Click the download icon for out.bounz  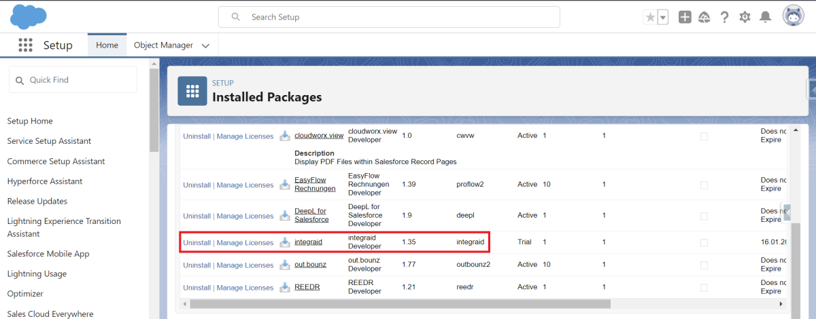(x=285, y=265)
